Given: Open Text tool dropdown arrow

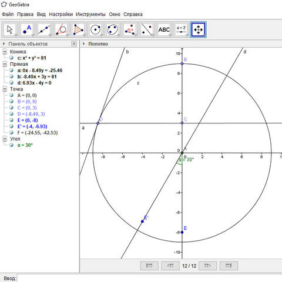Looking at the screenshot, I should (170, 35).
